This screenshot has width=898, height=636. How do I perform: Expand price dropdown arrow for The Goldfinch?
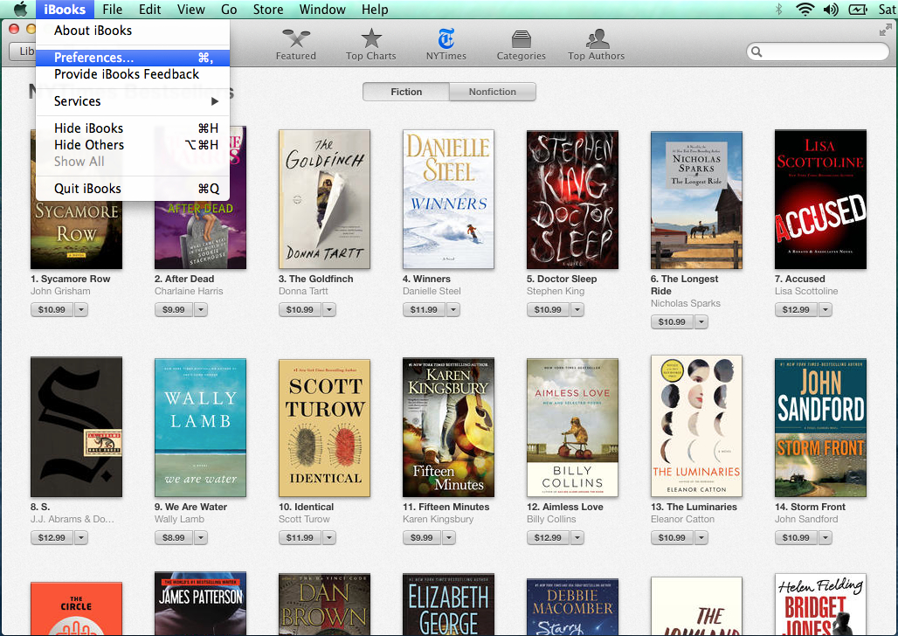[x=328, y=310]
